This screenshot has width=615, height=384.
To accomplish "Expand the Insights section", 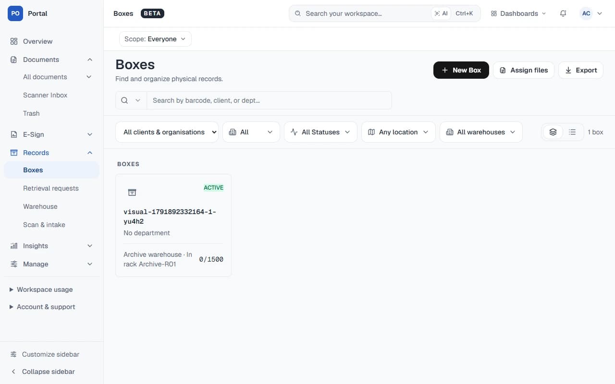I will click(51, 246).
